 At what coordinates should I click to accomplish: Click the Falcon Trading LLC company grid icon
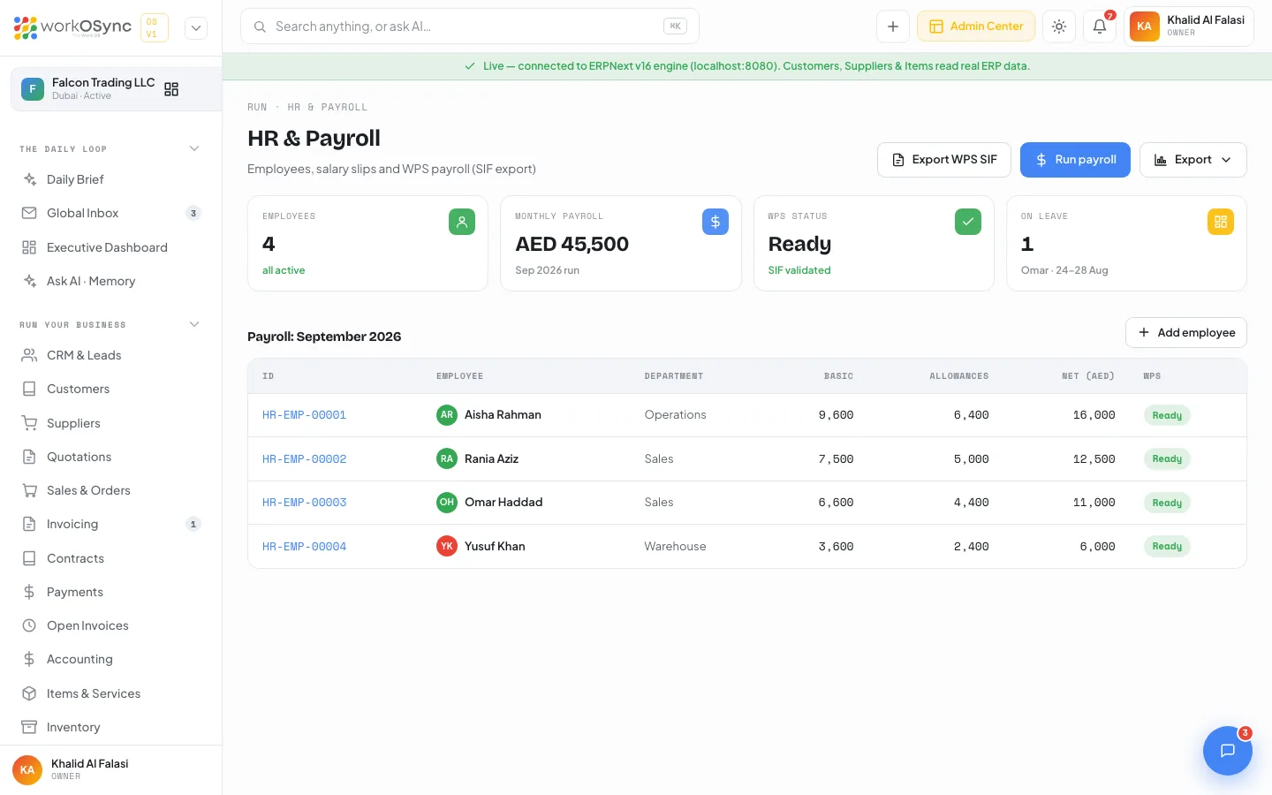pos(171,89)
